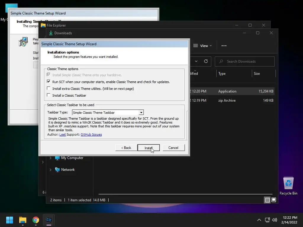Expand the My Computer tree node
303x227 pixels.
pyautogui.click(x=50, y=158)
